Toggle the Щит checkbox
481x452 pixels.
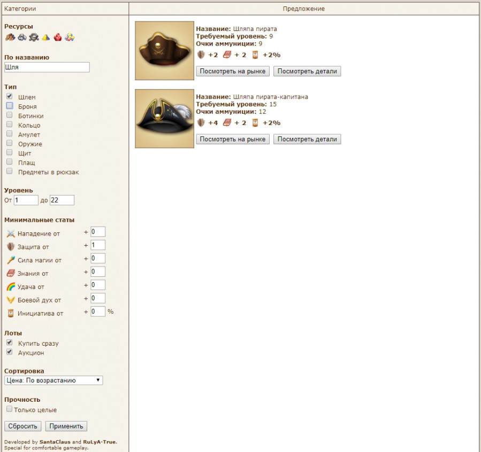tap(10, 152)
